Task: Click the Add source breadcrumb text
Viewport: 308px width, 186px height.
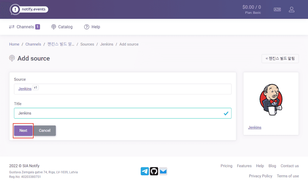Action: [x=129, y=44]
